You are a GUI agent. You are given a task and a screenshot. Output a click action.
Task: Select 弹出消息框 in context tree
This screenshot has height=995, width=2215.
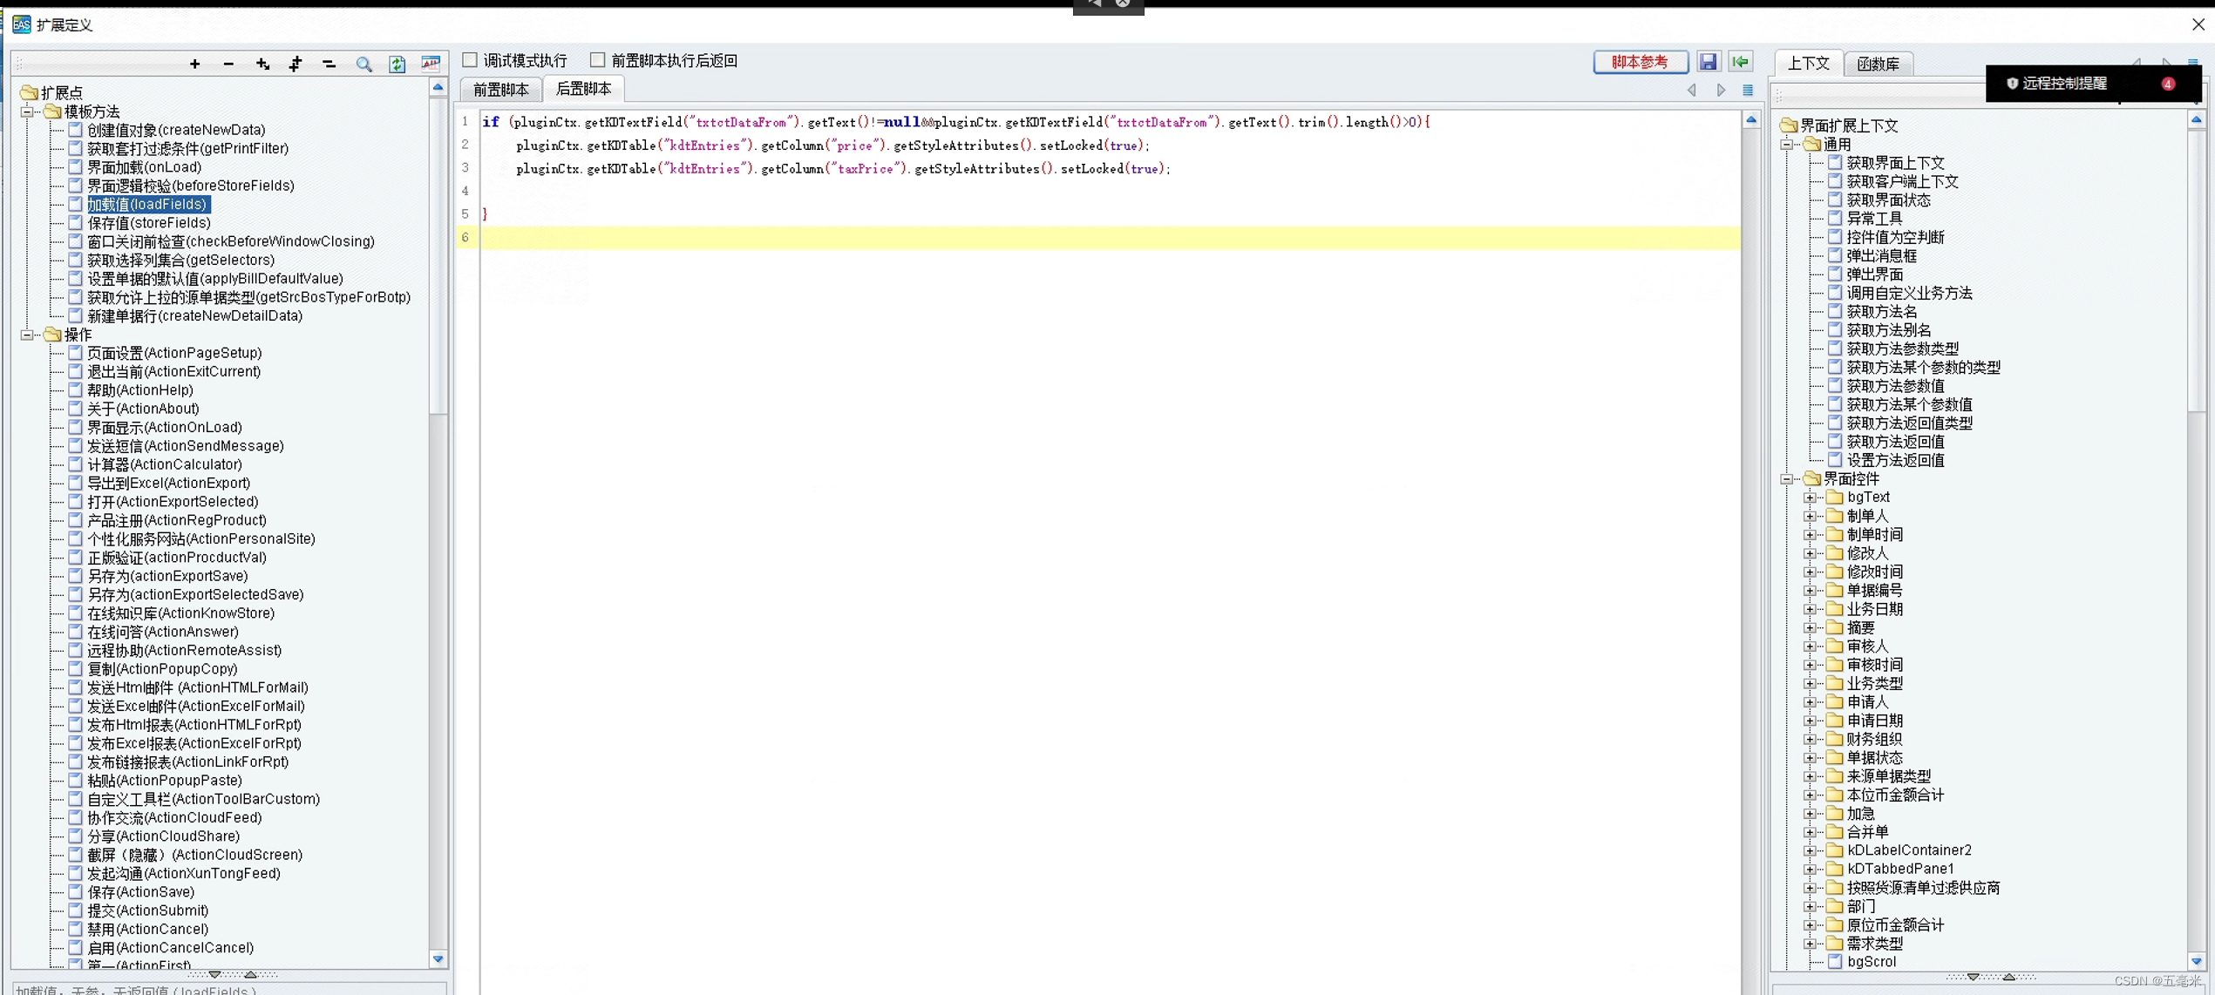1881,256
